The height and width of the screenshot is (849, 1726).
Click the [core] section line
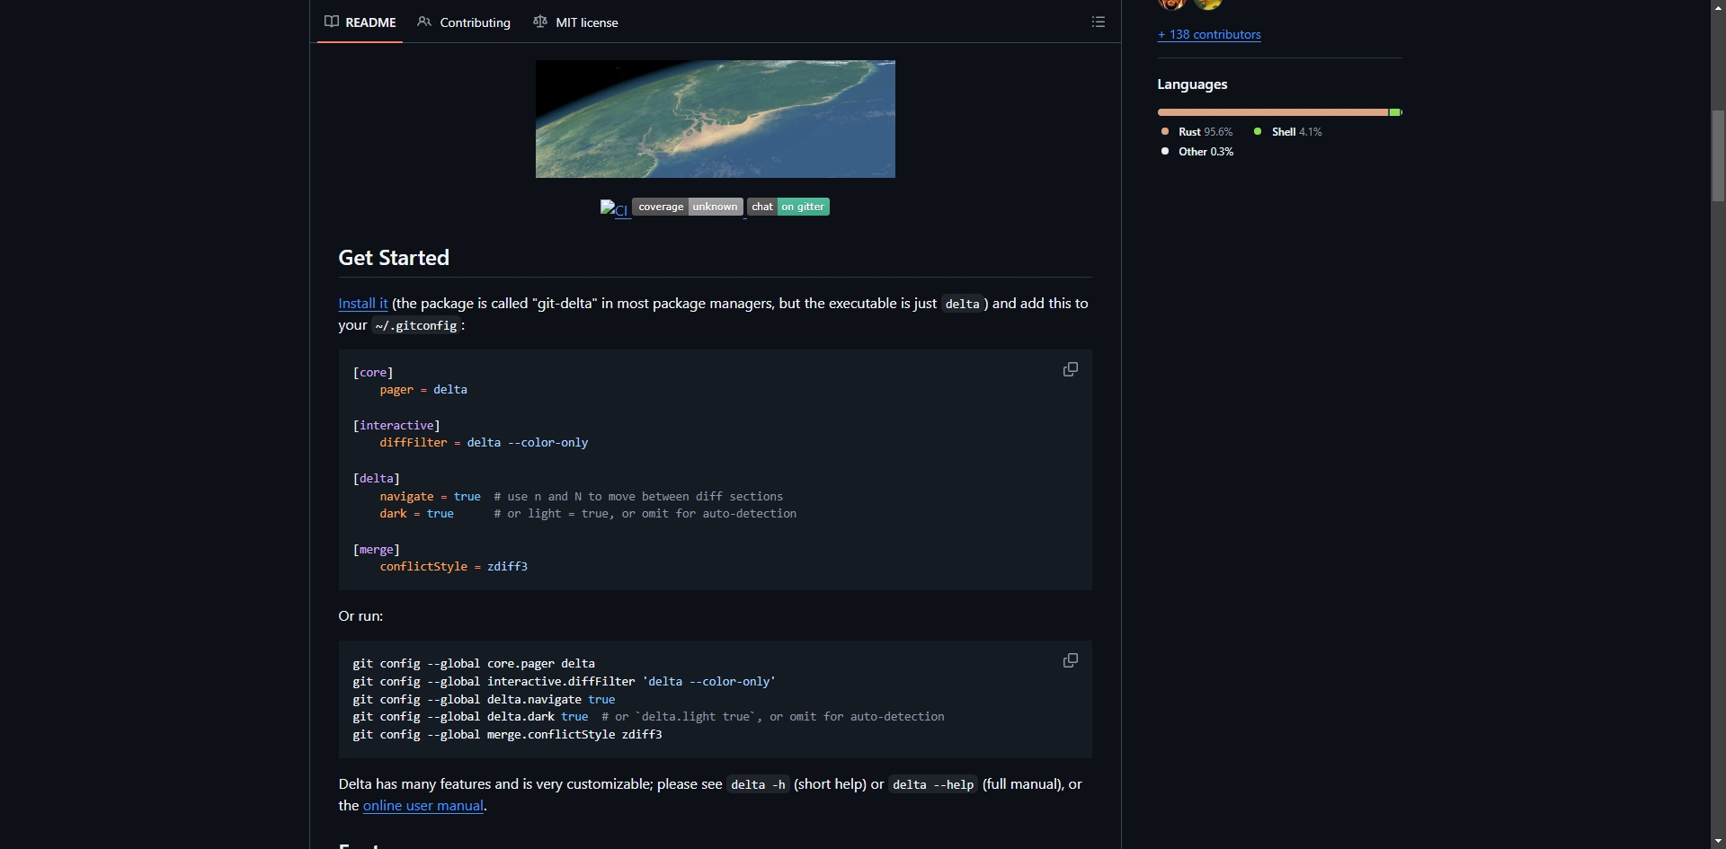coord(373,372)
